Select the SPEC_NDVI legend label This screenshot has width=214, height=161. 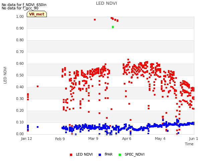tap(134, 154)
